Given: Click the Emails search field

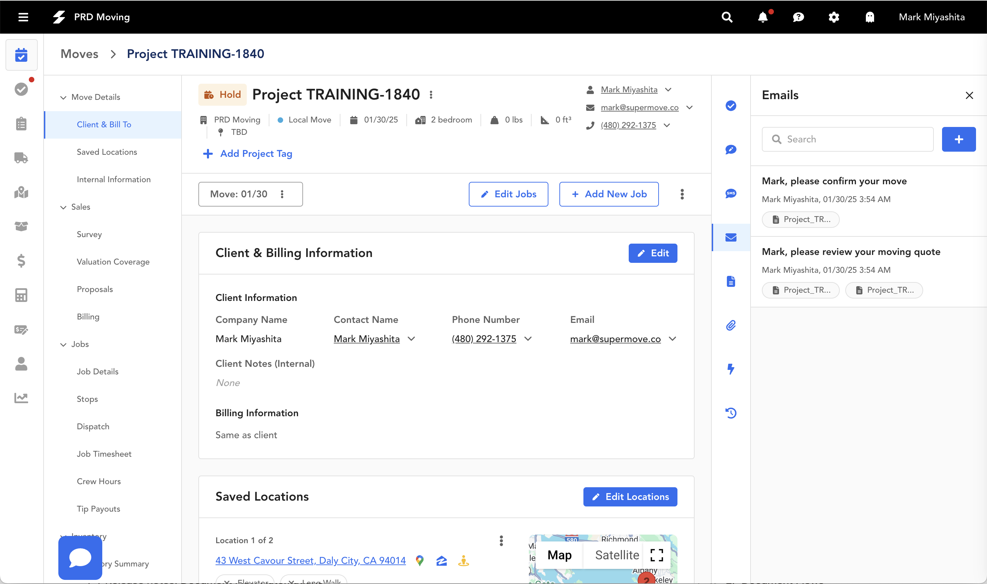Looking at the screenshot, I should (x=847, y=139).
